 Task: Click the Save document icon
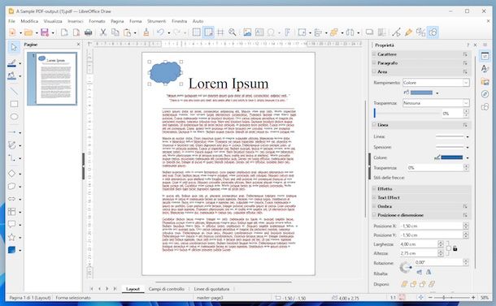[x=45, y=32]
